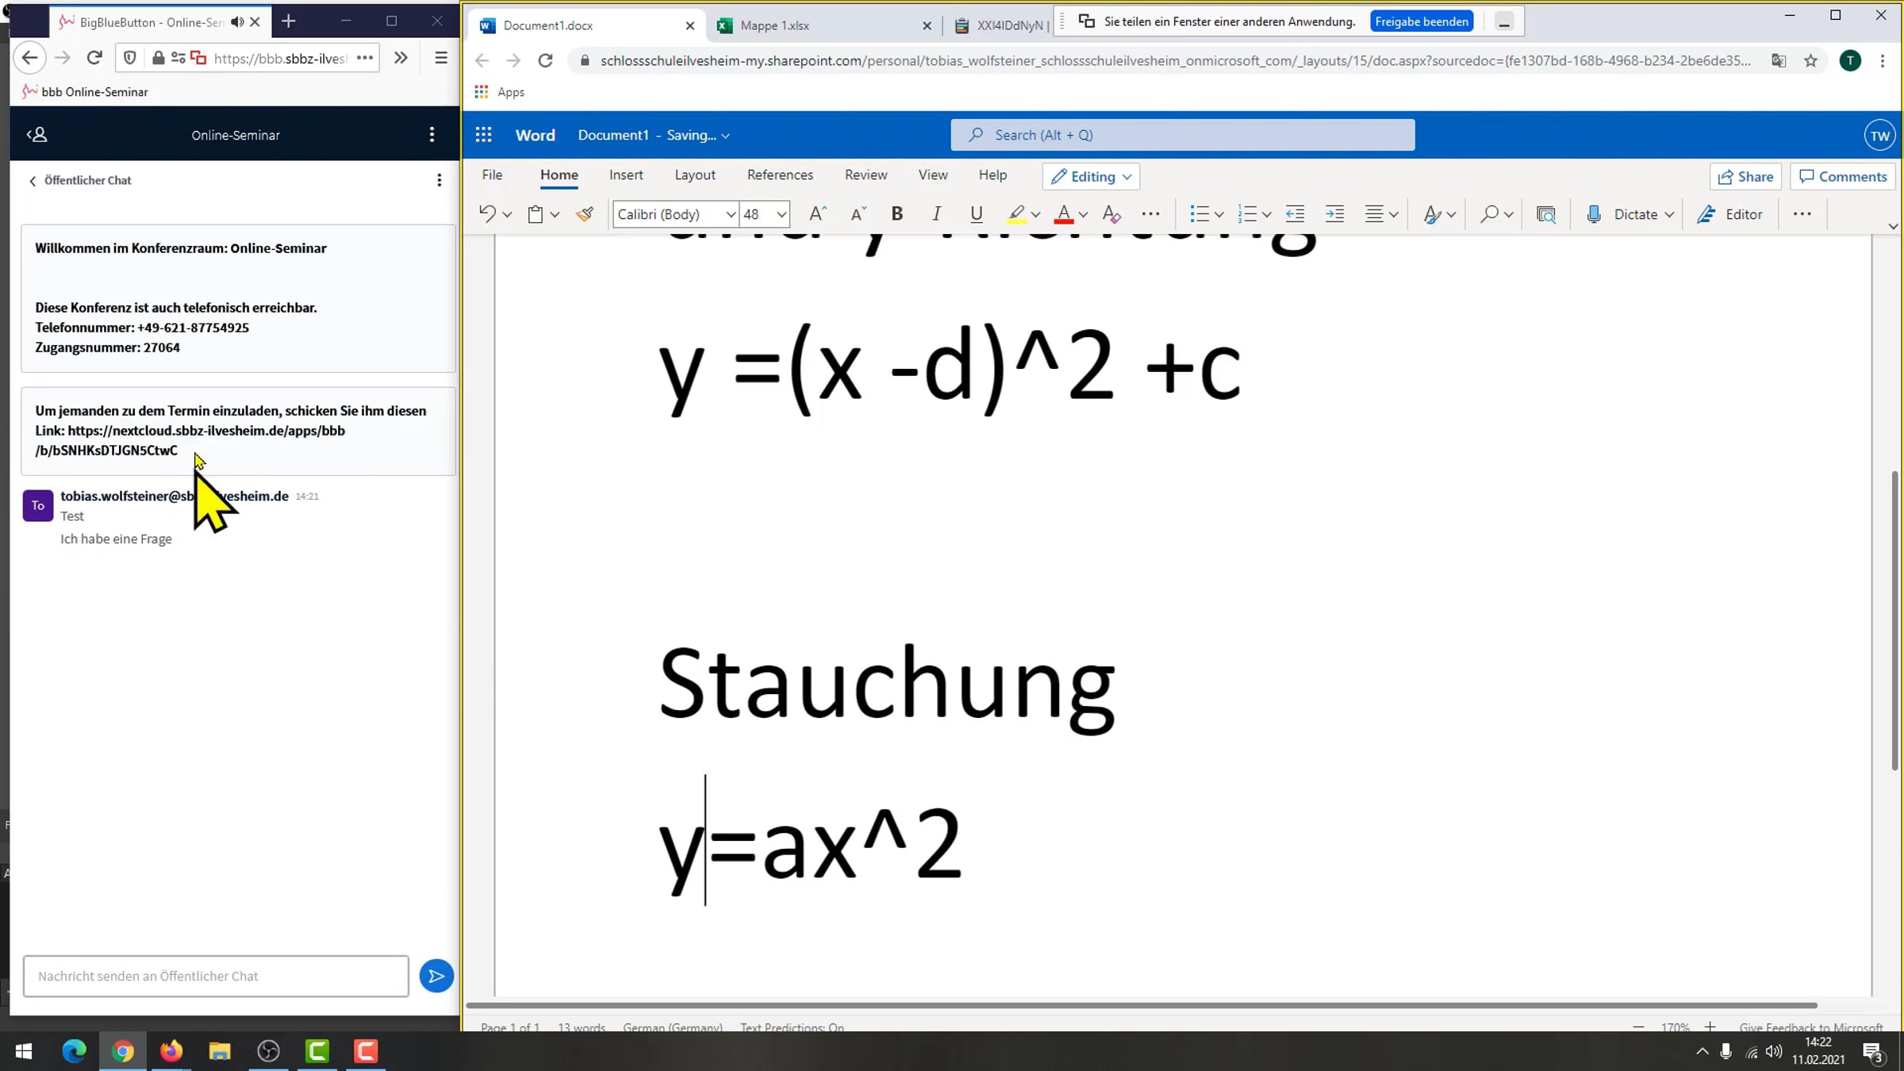Open Windows Start menu
The image size is (1904, 1071).
pos(24,1051)
